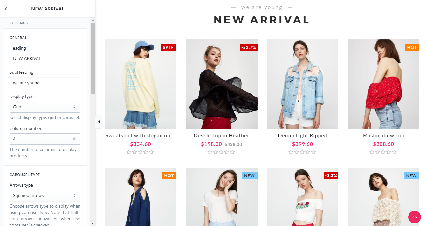This screenshot has width=426, height=226.
Task: Open the Column number dropdown
Action: [45, 139]
